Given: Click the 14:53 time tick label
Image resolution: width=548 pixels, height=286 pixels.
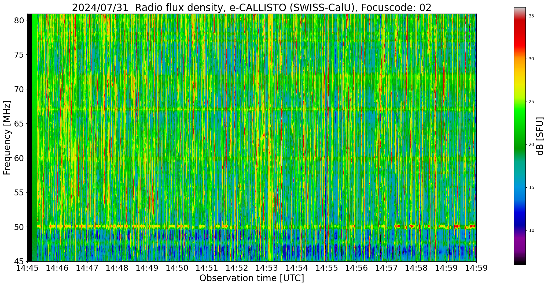Looking at the screenshot, I should point(267,268).
